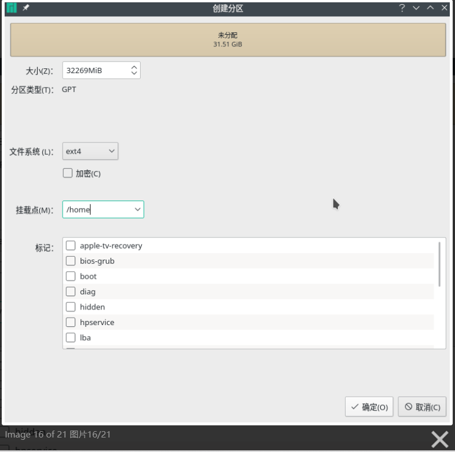Check the boot flag checkbox

71,276
